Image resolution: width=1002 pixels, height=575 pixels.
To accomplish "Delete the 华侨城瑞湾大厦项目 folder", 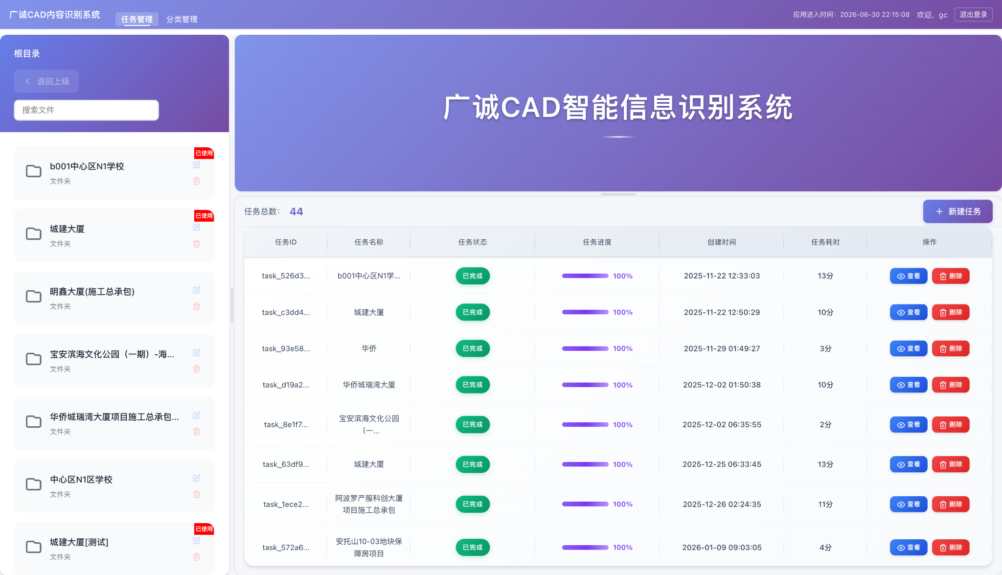I will [197, 432].
